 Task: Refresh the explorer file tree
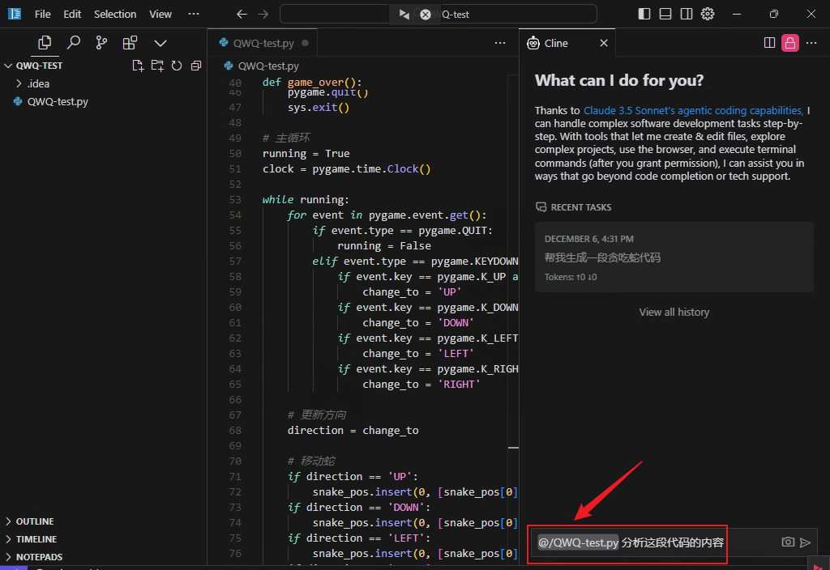176,66
